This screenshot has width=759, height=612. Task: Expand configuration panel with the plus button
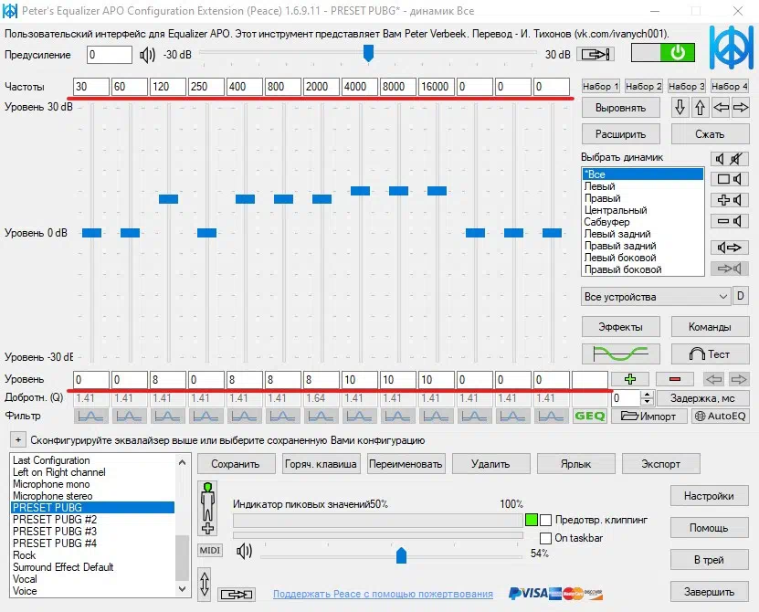coord(18,440)
